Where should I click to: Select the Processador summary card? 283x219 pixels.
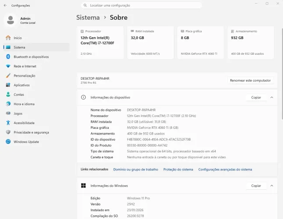point(100,42)
